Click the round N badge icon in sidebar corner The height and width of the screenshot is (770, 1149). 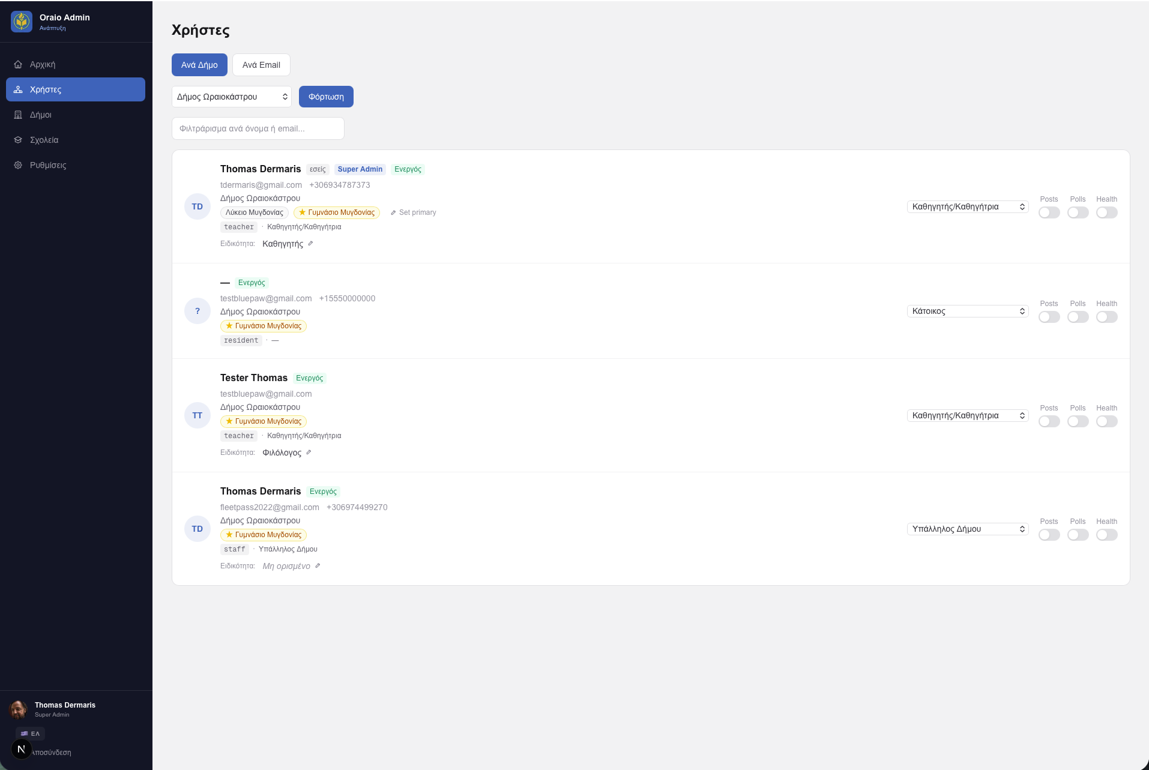click(22, 749)
